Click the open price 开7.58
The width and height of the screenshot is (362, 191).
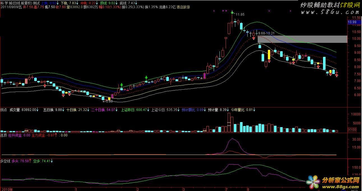pyautogui.click(x=27, y=7)
